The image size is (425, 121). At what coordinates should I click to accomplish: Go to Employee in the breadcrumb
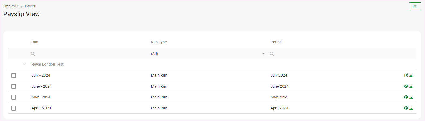tap(11, 6)
